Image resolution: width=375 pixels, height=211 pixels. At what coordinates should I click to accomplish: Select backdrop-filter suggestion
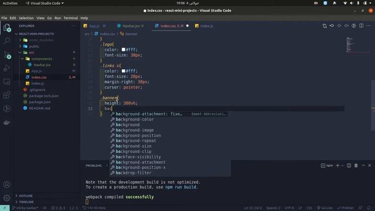[170, 173]
